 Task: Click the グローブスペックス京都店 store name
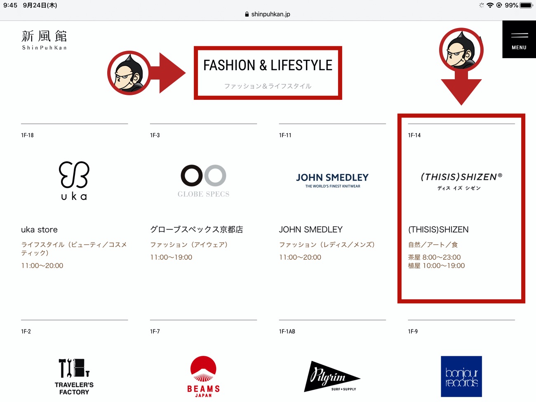click(x=197, y=230)
